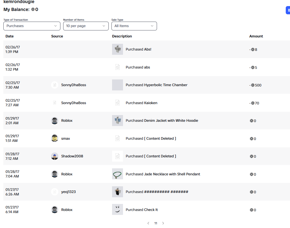Image resolution: width=290 pixels, height=228 pixels.
Task: Go to the next page arrow
Action: point(163,223)
